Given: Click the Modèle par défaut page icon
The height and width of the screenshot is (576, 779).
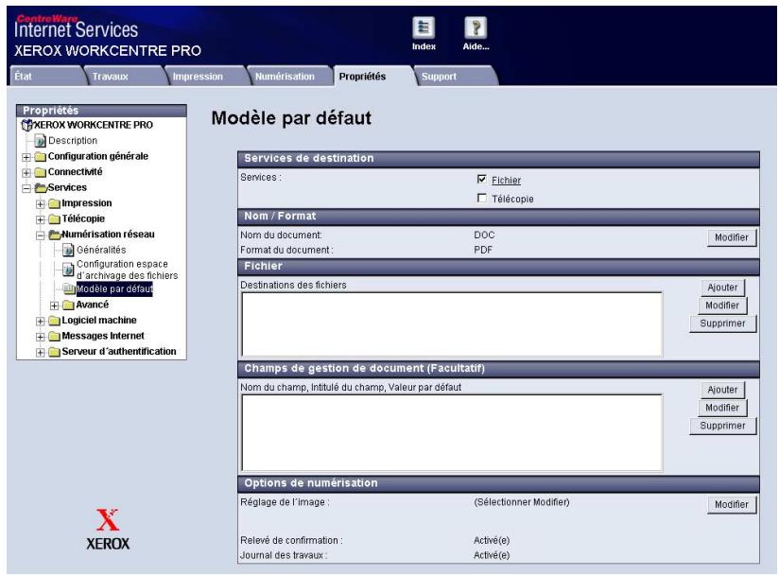Looking at the screenshot, I should tap(69, 288).
